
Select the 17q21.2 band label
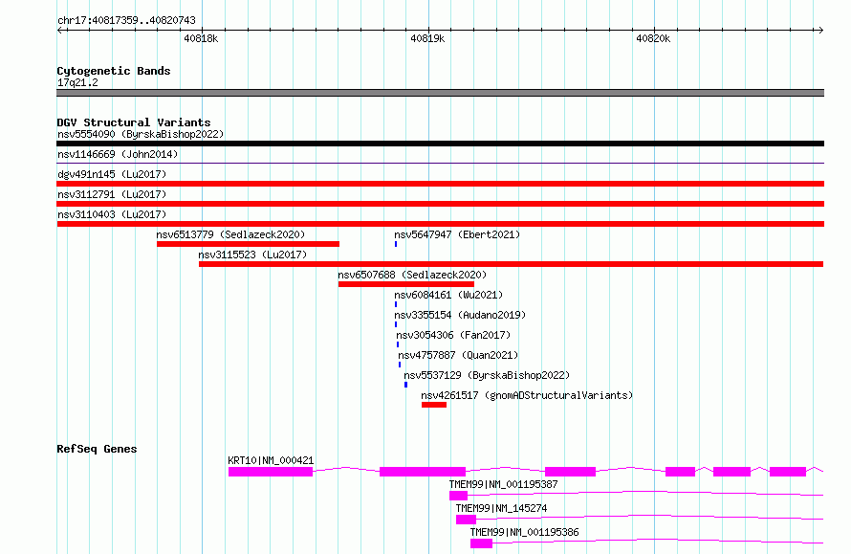(77, 82)
